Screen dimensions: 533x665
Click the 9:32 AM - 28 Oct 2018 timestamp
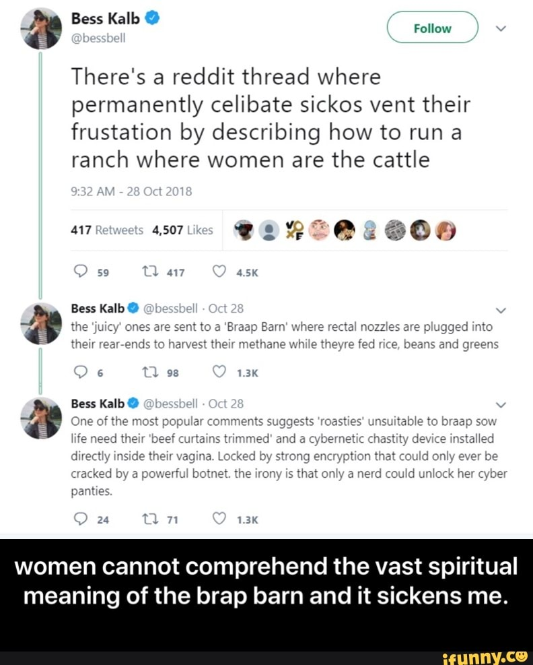[131, 192]
